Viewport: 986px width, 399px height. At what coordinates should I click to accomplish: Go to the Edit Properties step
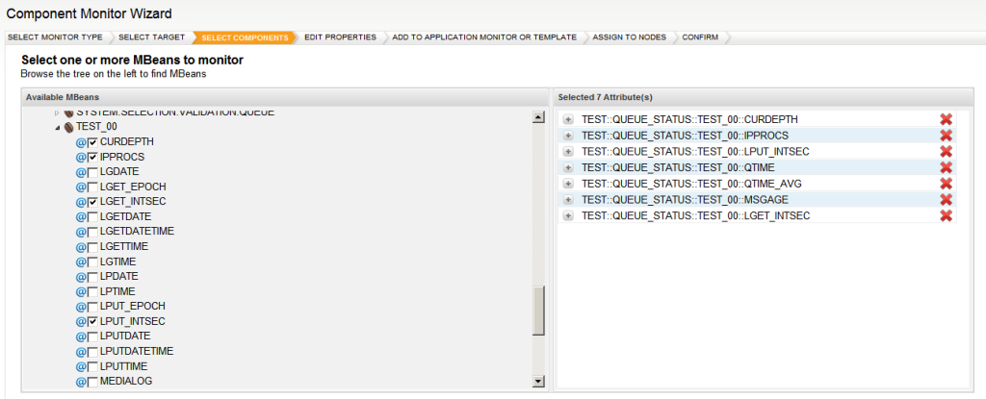click(340, 37)
